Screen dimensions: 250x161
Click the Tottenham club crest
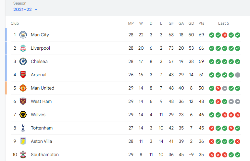(23, 128)
